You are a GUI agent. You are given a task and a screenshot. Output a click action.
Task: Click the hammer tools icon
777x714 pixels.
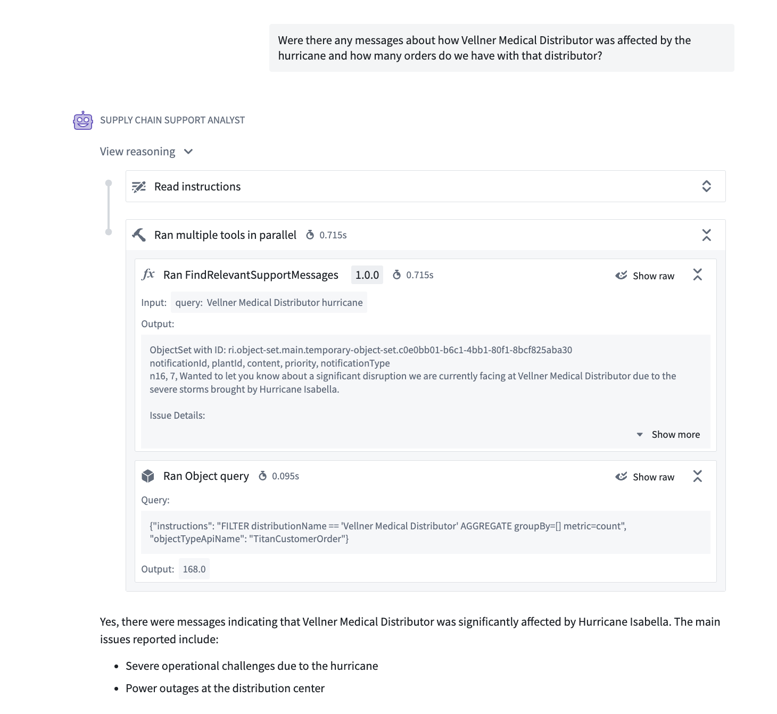click(x=139, y=235)
